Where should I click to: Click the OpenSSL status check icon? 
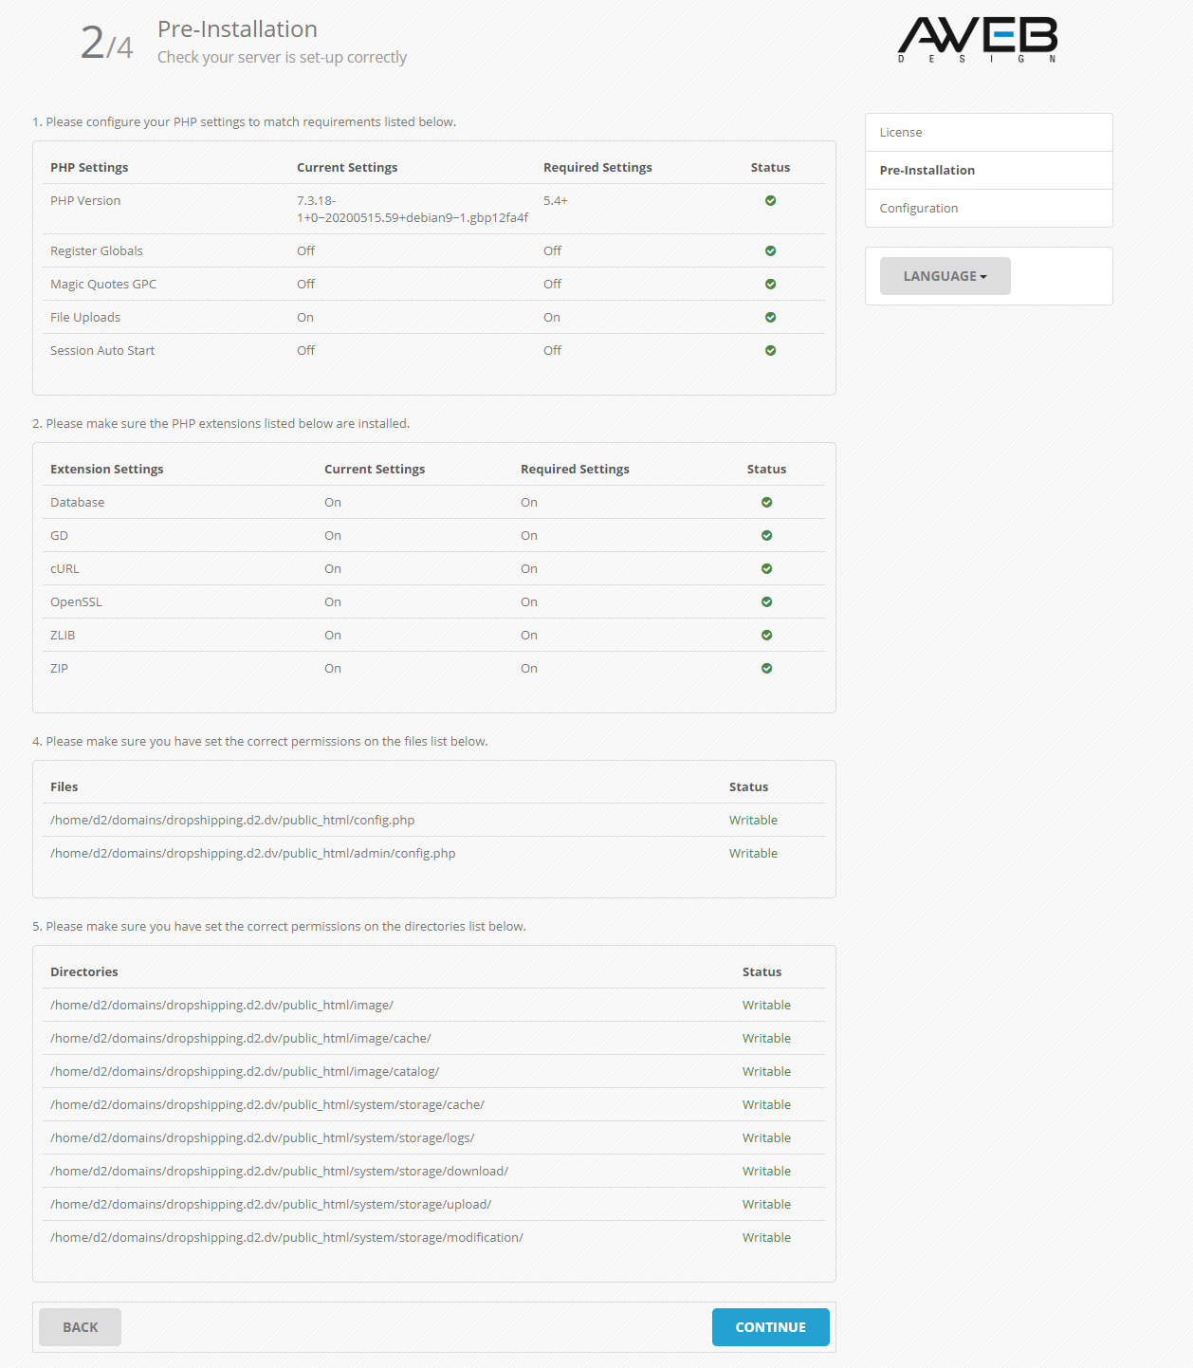pos(766,602)
